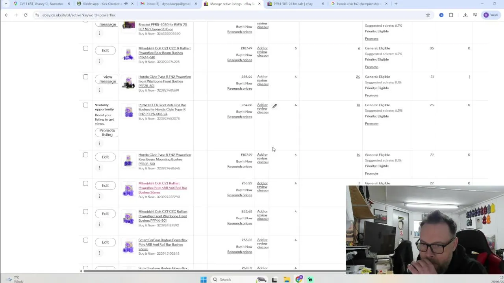Tick checkbox for Honda Civic Rear Beam Mounting

pyautogui.click(x=85, y=155)
